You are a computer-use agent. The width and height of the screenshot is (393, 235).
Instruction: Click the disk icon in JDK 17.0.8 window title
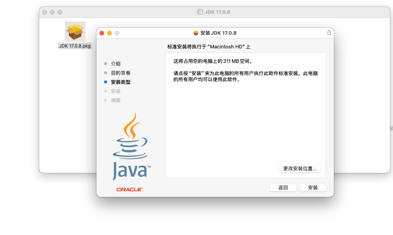(x=200, y=12)
